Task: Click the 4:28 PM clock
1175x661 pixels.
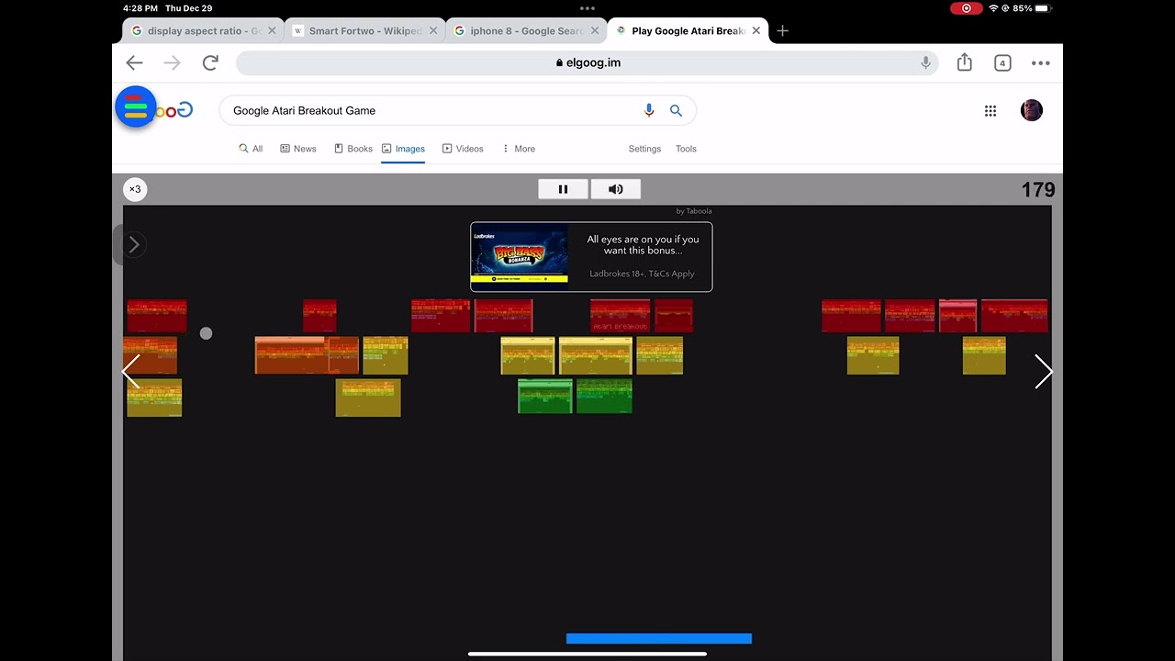Action: tap(140, 8)
